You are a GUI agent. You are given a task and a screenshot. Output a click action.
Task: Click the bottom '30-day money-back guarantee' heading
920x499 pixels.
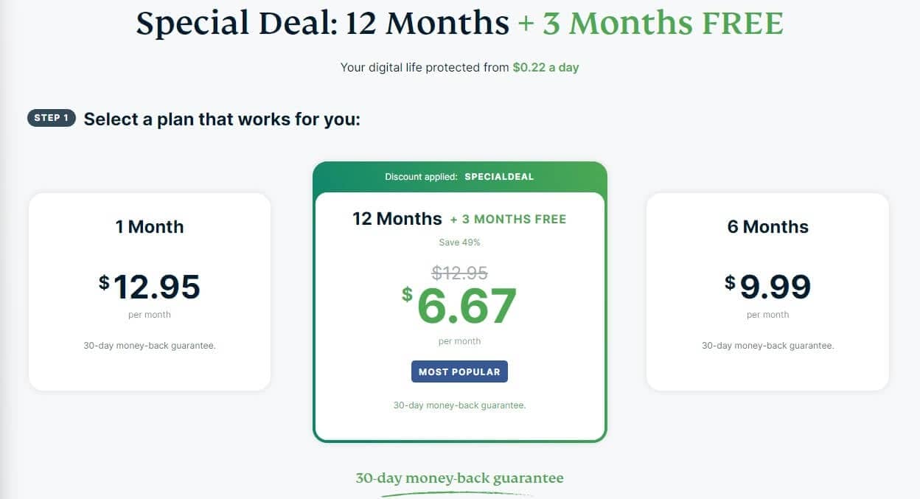pyautogui.click(x=459, y=478)
